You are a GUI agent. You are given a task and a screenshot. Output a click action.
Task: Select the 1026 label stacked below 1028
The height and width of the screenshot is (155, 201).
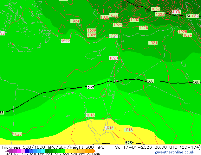[92, 35]
